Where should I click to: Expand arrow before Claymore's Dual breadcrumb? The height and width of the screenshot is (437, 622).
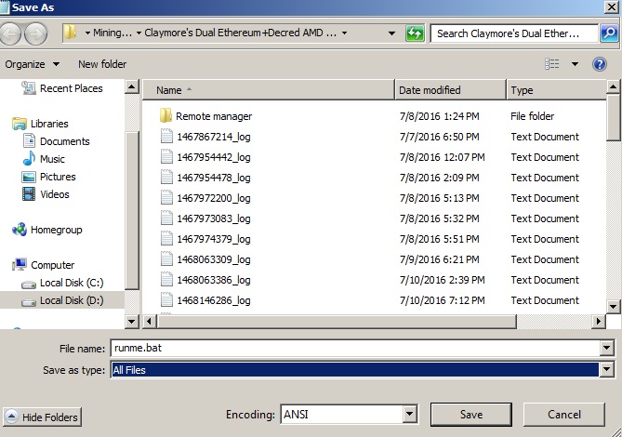tap(139, 33)
